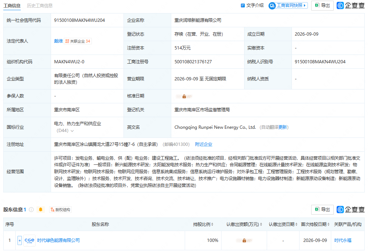368x251 pixels.
Task: Click the 企查查 logo beside shareholder export
Action: pyautogui.click(x=351, y=210)
